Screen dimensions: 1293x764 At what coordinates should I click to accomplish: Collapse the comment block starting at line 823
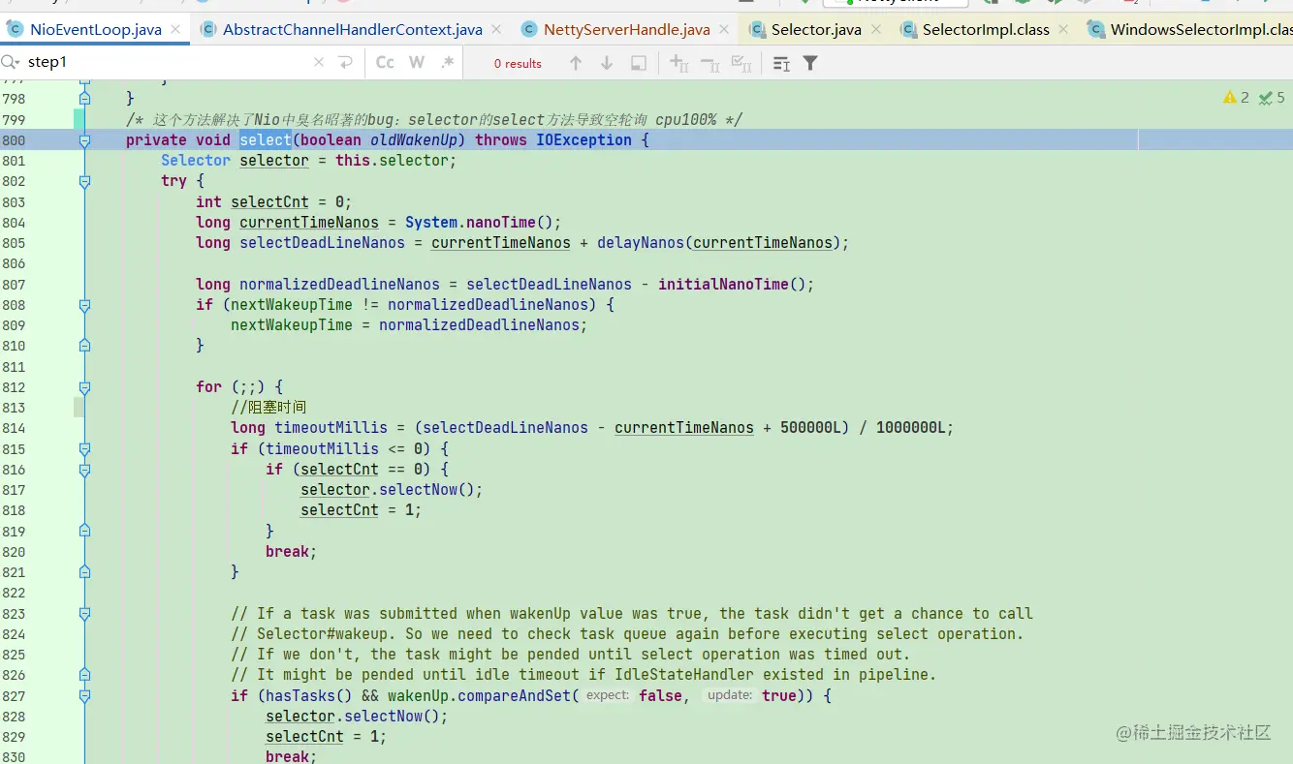[x=84, y=614]
